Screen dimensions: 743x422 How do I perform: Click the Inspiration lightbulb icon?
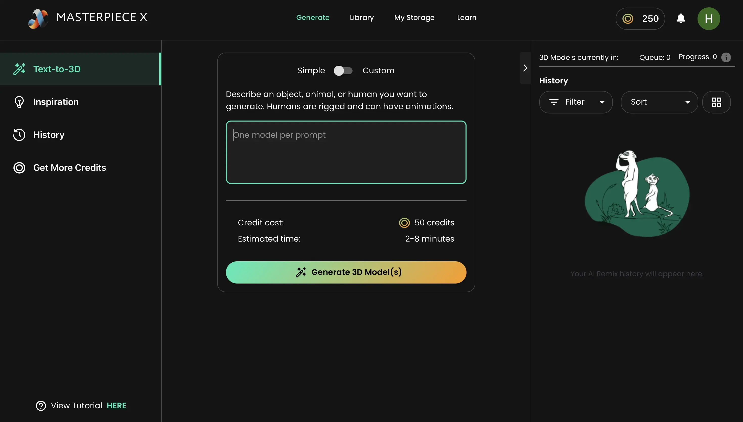click(x=19, y=102)
